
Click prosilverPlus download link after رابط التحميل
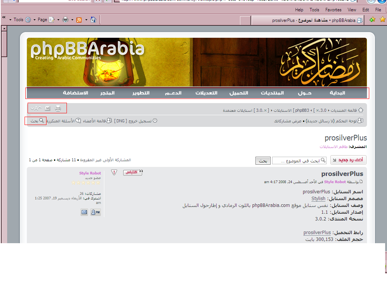click(317, 233)
